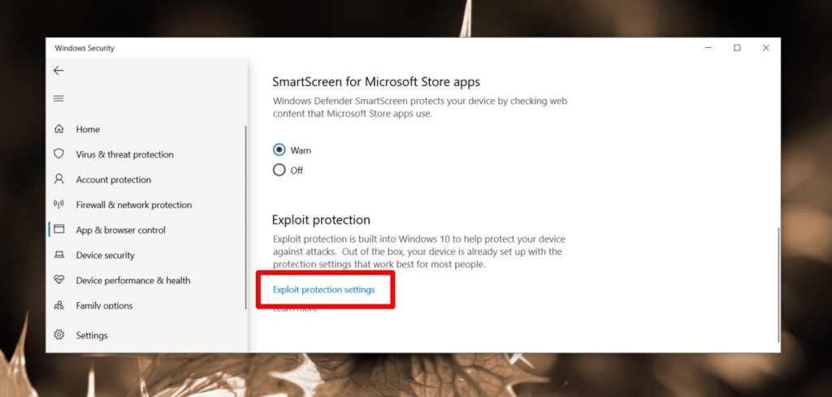Go to Firewall & network protection
The width and height of the screenshot is (832, 397).
133,205
